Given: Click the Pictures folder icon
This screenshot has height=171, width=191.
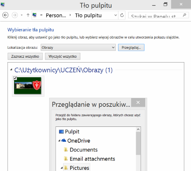Looking at the screenshot, I should pos(66,168).
